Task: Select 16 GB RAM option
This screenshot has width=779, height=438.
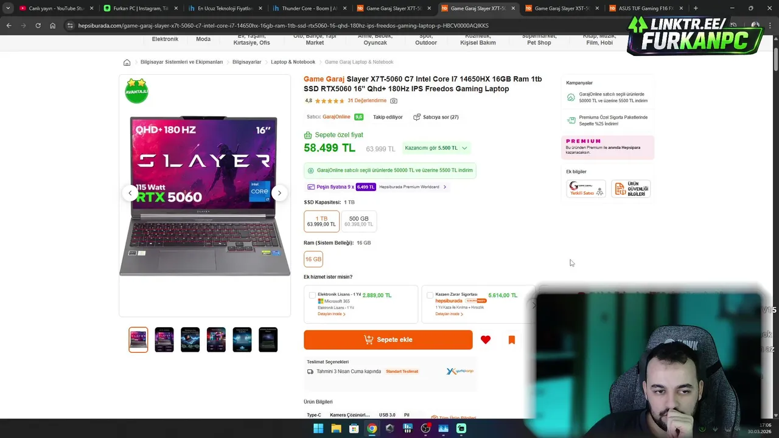Action: pos(313,259)
